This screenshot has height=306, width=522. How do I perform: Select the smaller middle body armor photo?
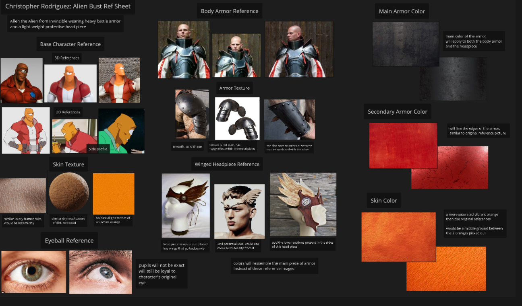pyautogui.click(x=236, y=55)
